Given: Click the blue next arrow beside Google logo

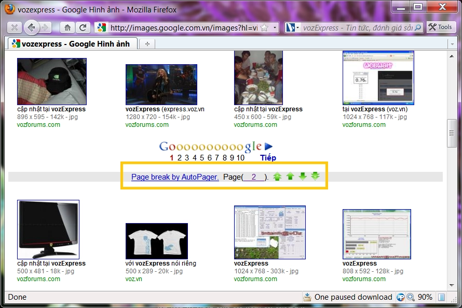Looking at the screenshot, I should [268, 146].
